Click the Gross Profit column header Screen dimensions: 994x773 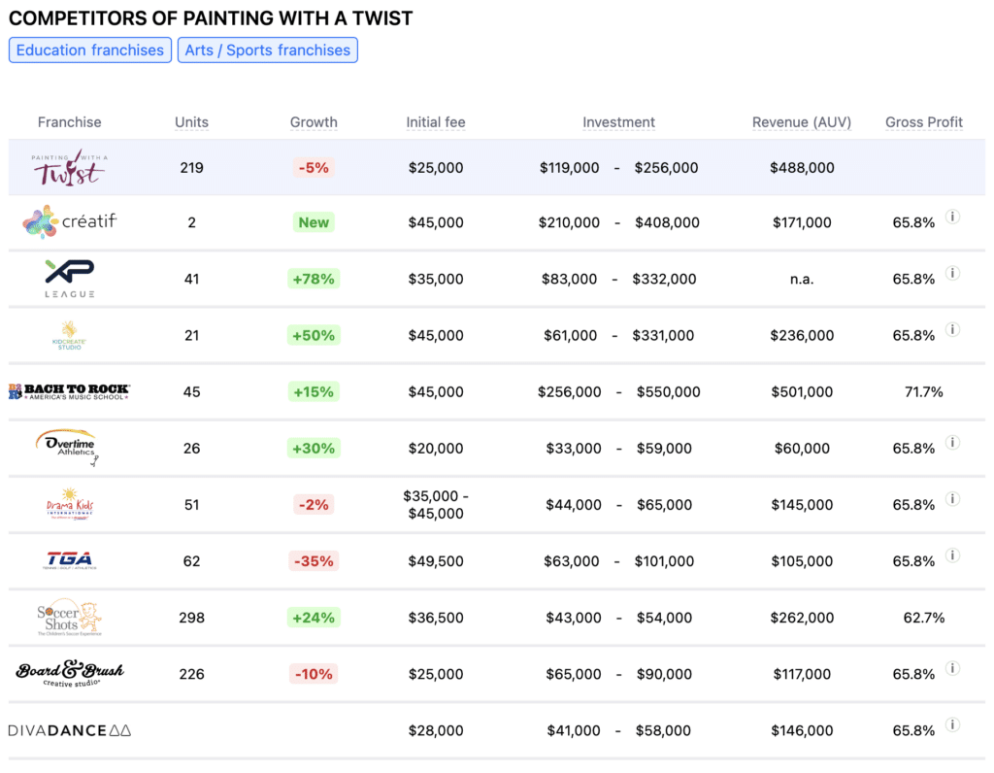pos(924,121)
